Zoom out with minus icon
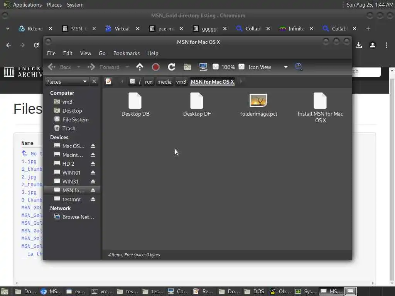 point(215,67)
